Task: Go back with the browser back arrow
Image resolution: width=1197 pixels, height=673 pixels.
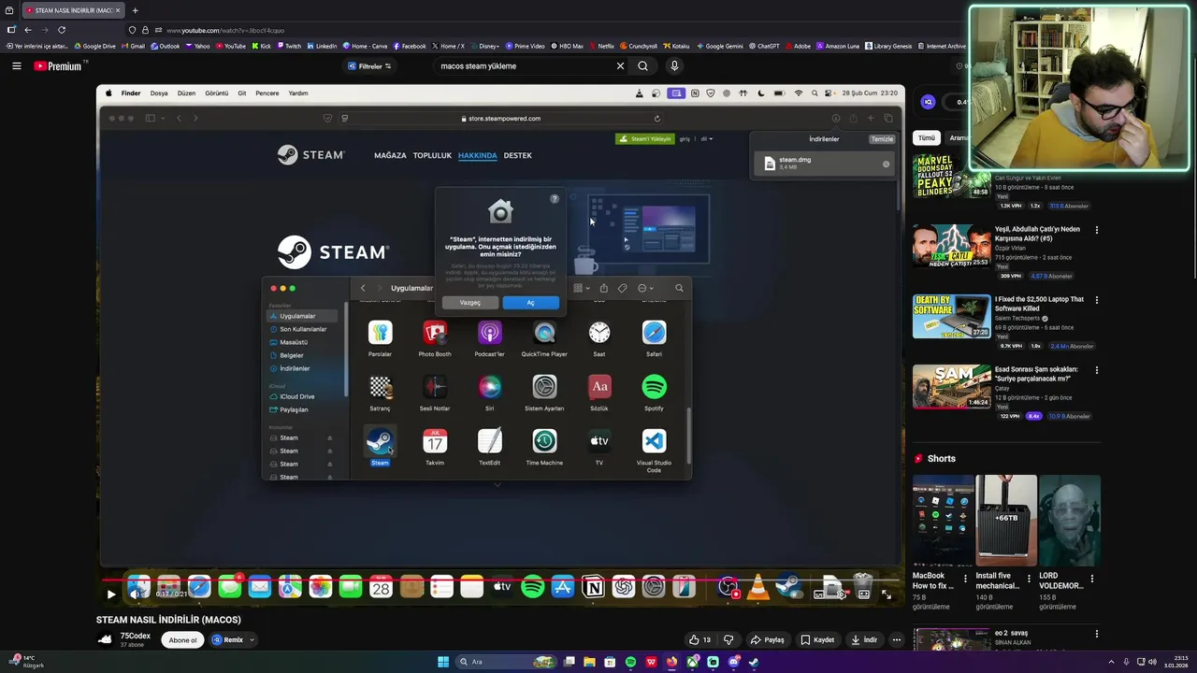Action: [x=27, y=30]
